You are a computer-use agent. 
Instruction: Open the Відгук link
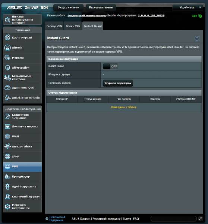[x=127, y=218]
